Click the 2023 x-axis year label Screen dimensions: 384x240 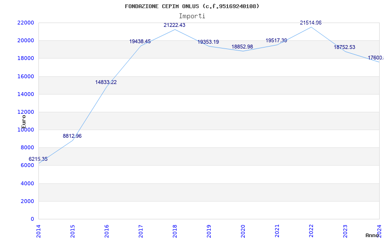[x=345, y=231]
